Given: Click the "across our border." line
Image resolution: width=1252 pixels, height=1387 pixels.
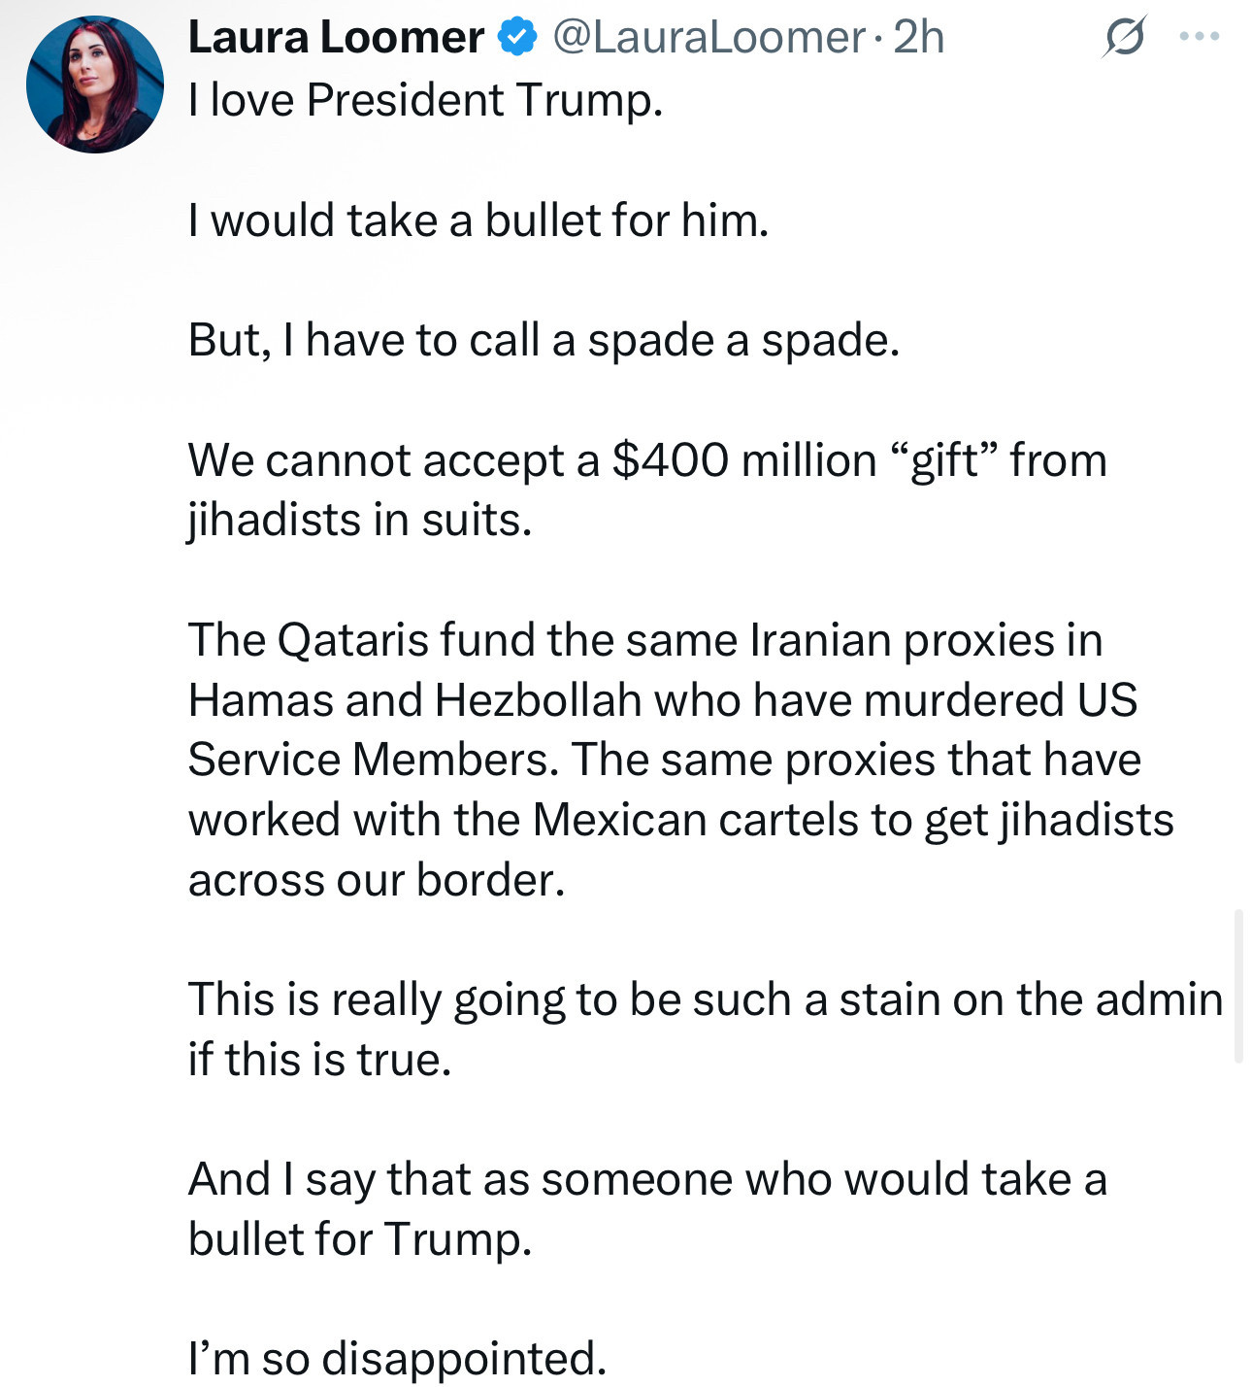Looking at the screenshot, I should click(377, 880).
